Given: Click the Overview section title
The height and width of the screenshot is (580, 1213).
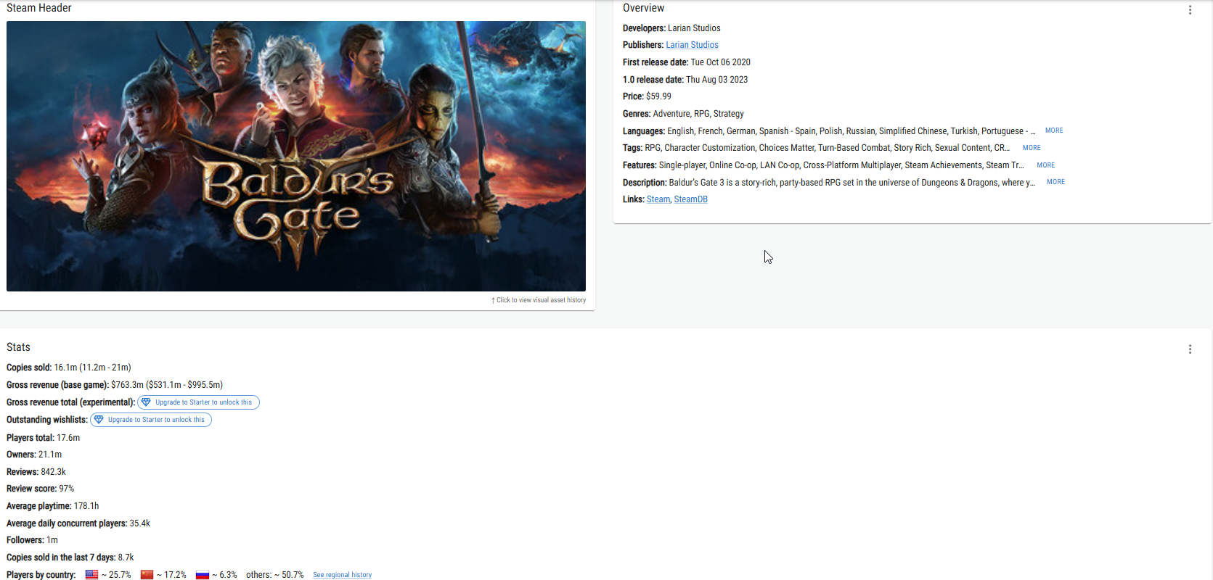Looking at the screenshot, I should coord(643,8).
